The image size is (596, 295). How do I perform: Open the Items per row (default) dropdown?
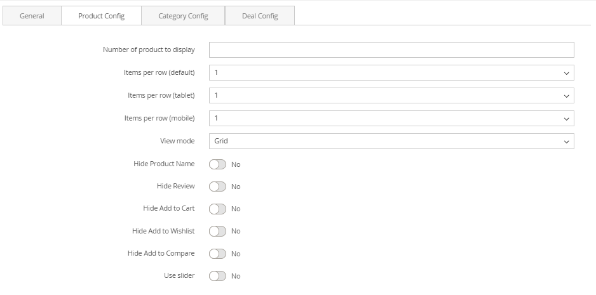coord(391,73)
